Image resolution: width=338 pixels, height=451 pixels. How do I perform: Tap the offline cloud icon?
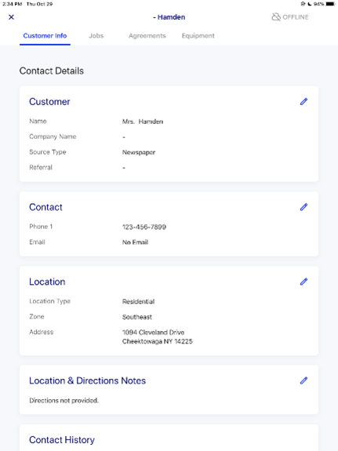point(276,17)
